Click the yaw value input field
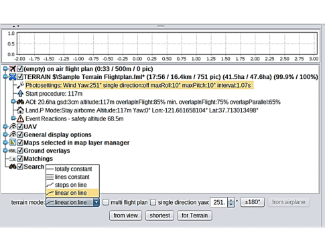This screenshot has width=325, height=251. click(218, 202)
